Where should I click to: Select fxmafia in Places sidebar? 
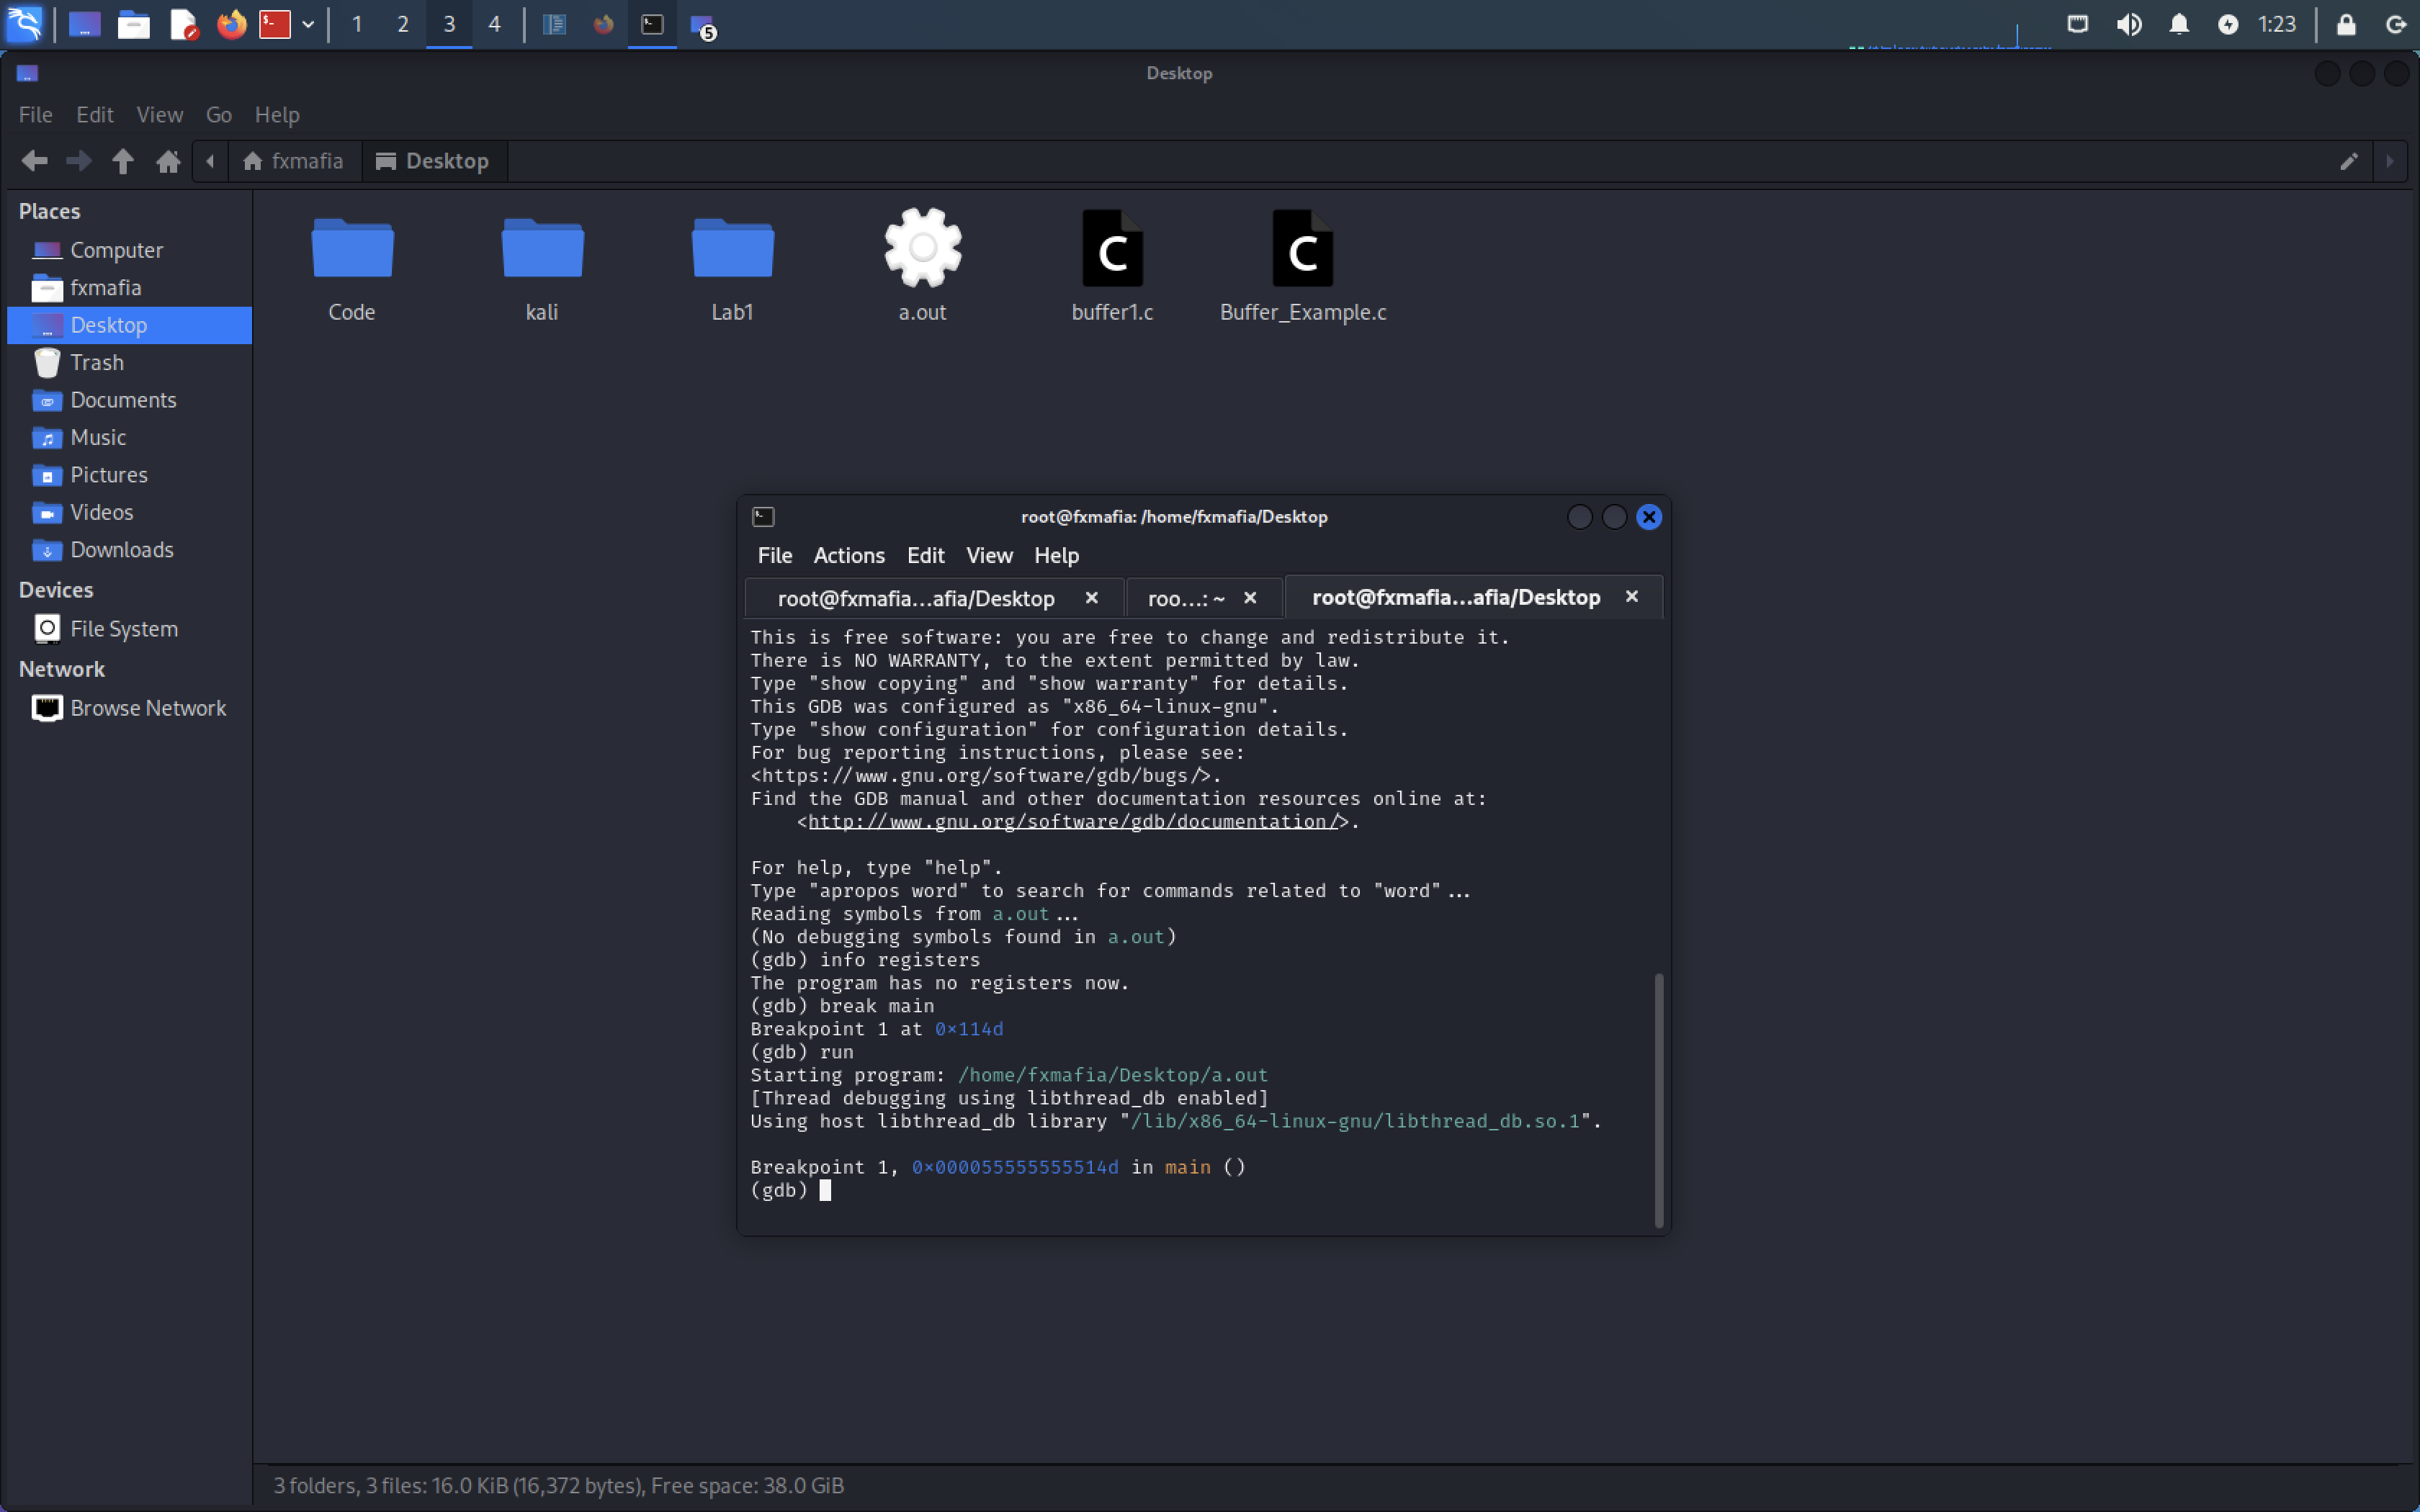128,288
